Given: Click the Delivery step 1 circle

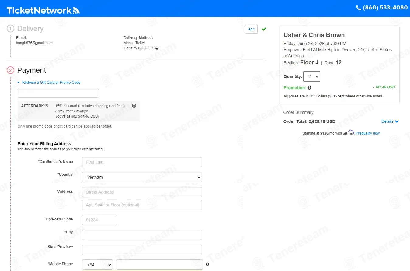Looking at the screenshot, I should click(x=10, y=29).
